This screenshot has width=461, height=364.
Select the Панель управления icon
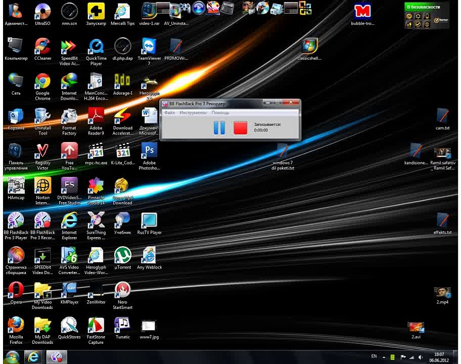coord(16,156)
